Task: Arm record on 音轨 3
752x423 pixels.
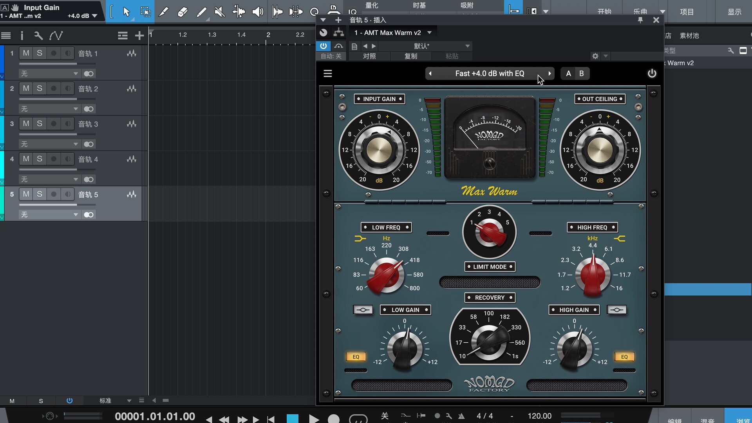Action: (x=54, y=124)
